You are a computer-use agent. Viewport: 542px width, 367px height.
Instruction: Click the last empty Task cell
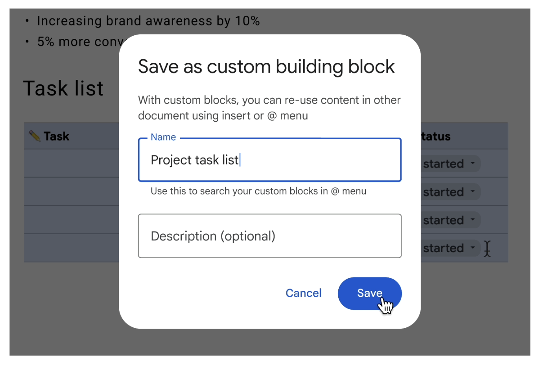pyautogui.click(x=71, y=248)
